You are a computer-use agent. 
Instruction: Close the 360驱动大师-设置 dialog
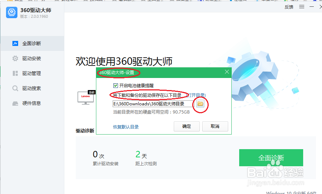227,72
